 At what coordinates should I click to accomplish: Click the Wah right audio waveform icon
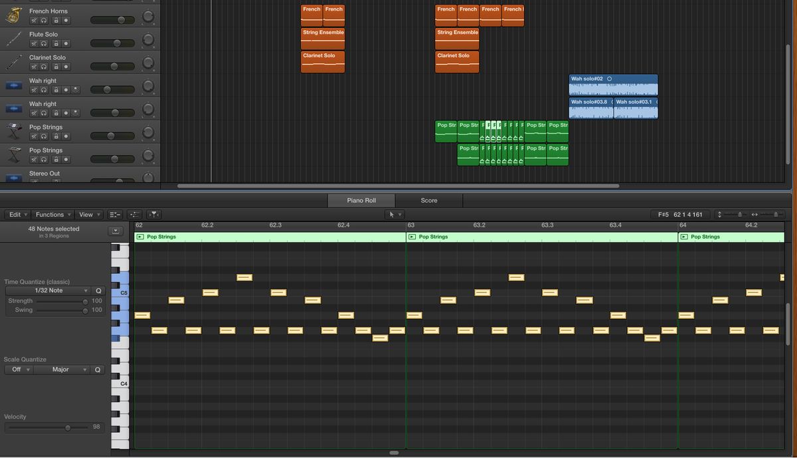[x=13, y=84]
